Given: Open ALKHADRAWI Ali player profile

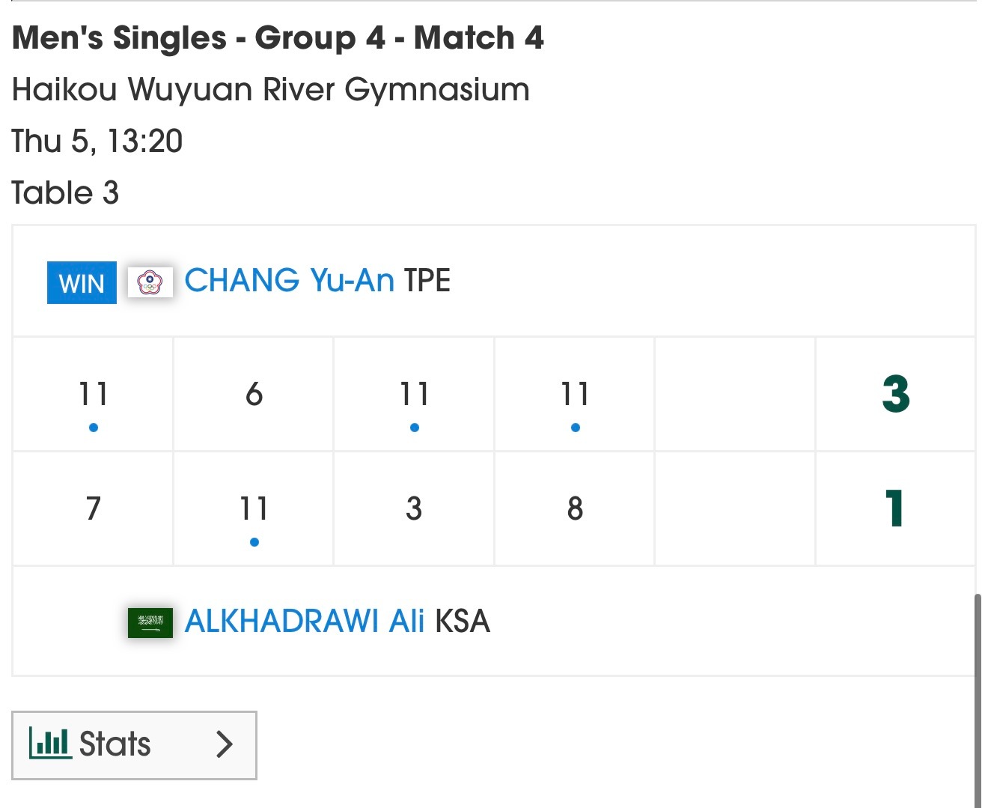Looking at the screenshot, I should click(x=304, y=622).
